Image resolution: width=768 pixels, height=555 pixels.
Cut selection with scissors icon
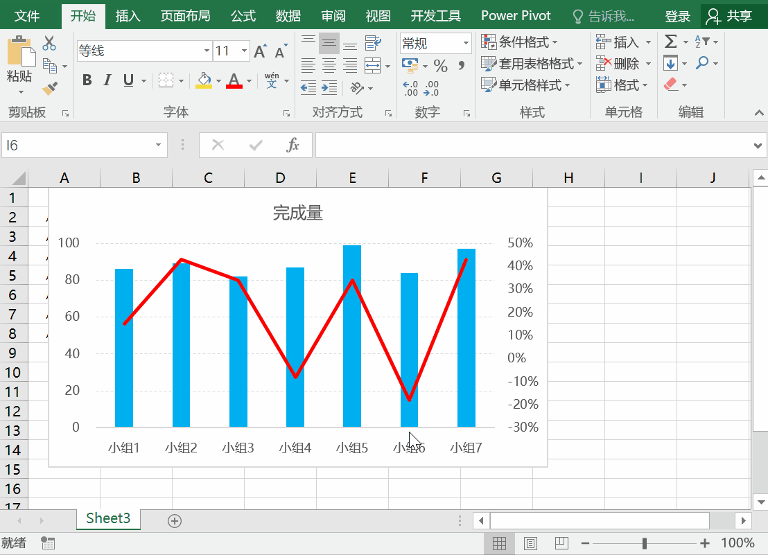(x=49, y=43)
